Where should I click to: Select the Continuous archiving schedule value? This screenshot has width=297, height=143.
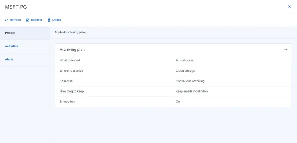click(190, 81)
